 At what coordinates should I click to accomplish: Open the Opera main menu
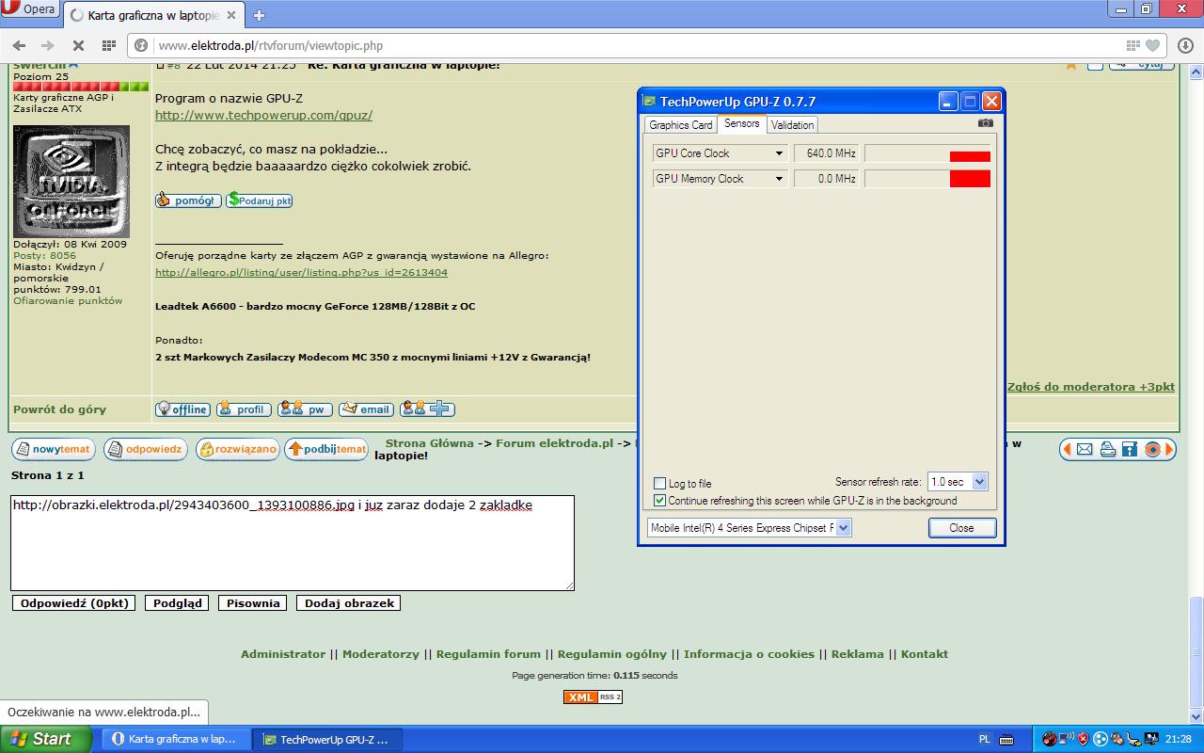point(32,9)
